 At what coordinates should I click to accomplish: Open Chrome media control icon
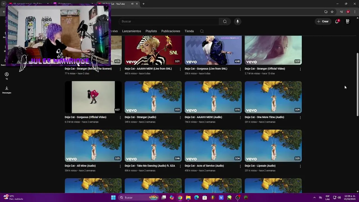click(x=341, y=12)
